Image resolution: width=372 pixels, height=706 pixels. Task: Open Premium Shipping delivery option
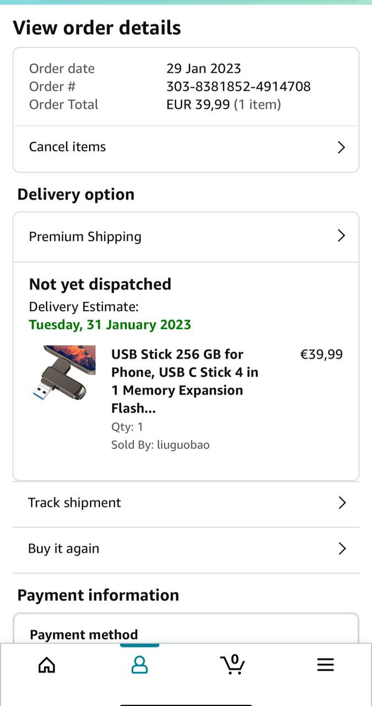[x=85, y=237]
